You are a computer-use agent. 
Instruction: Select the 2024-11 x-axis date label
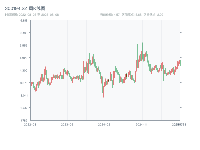pos(141,124)
